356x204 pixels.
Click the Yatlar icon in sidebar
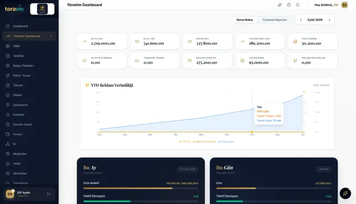[x=8, y=163]
